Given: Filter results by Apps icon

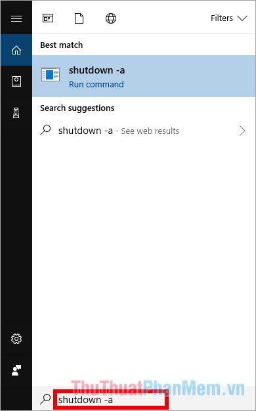Looking at the screenshot, I should tap(48, 18).
